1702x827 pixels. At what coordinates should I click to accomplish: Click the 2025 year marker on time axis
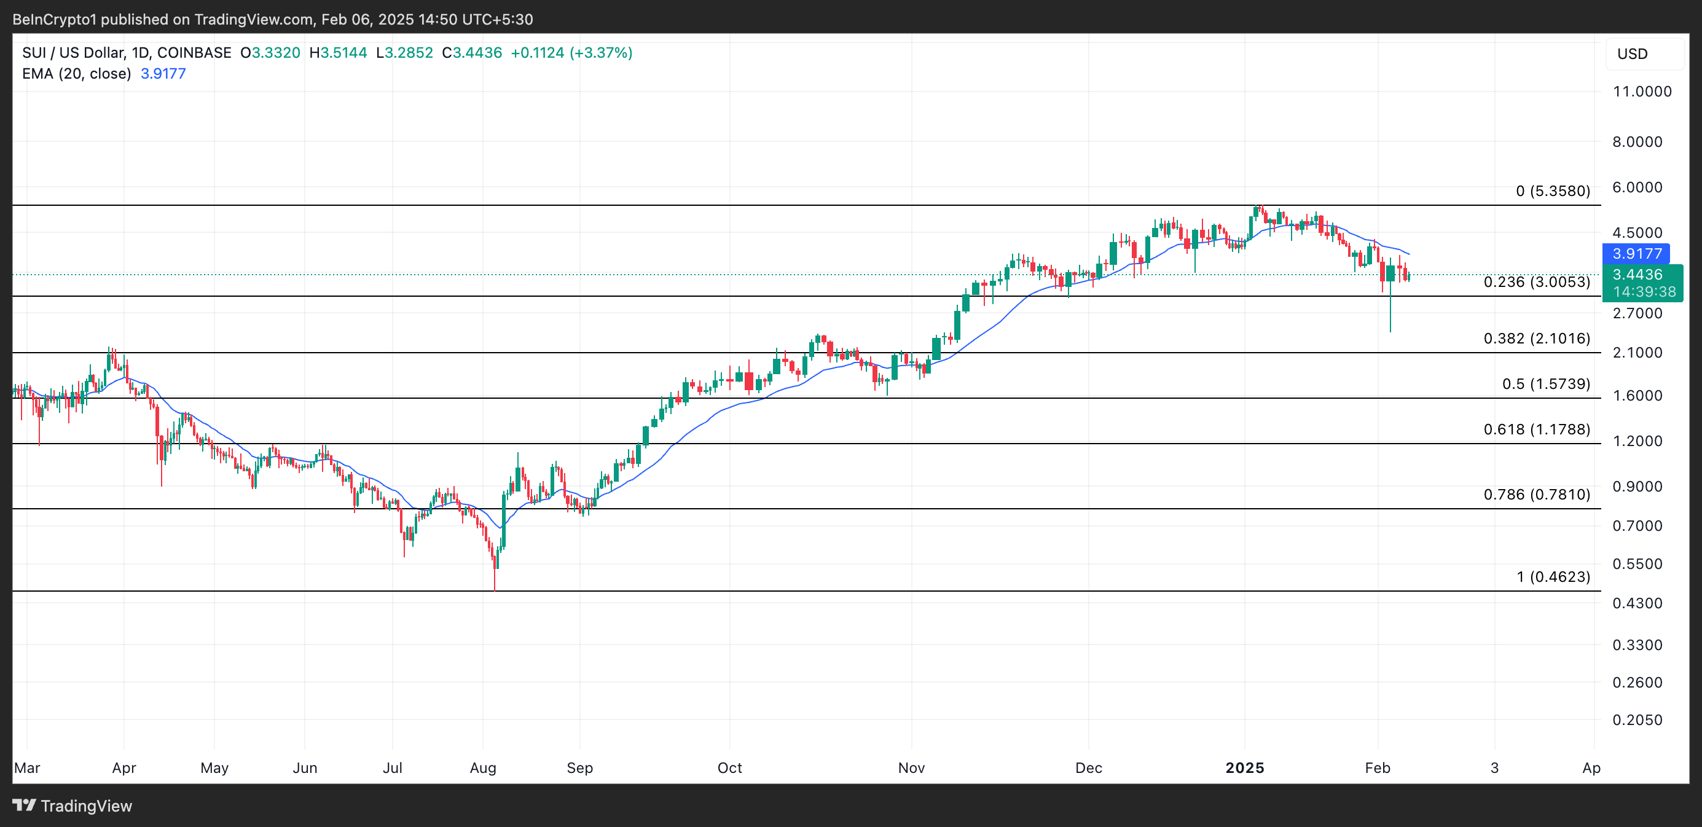(1244, 767)
